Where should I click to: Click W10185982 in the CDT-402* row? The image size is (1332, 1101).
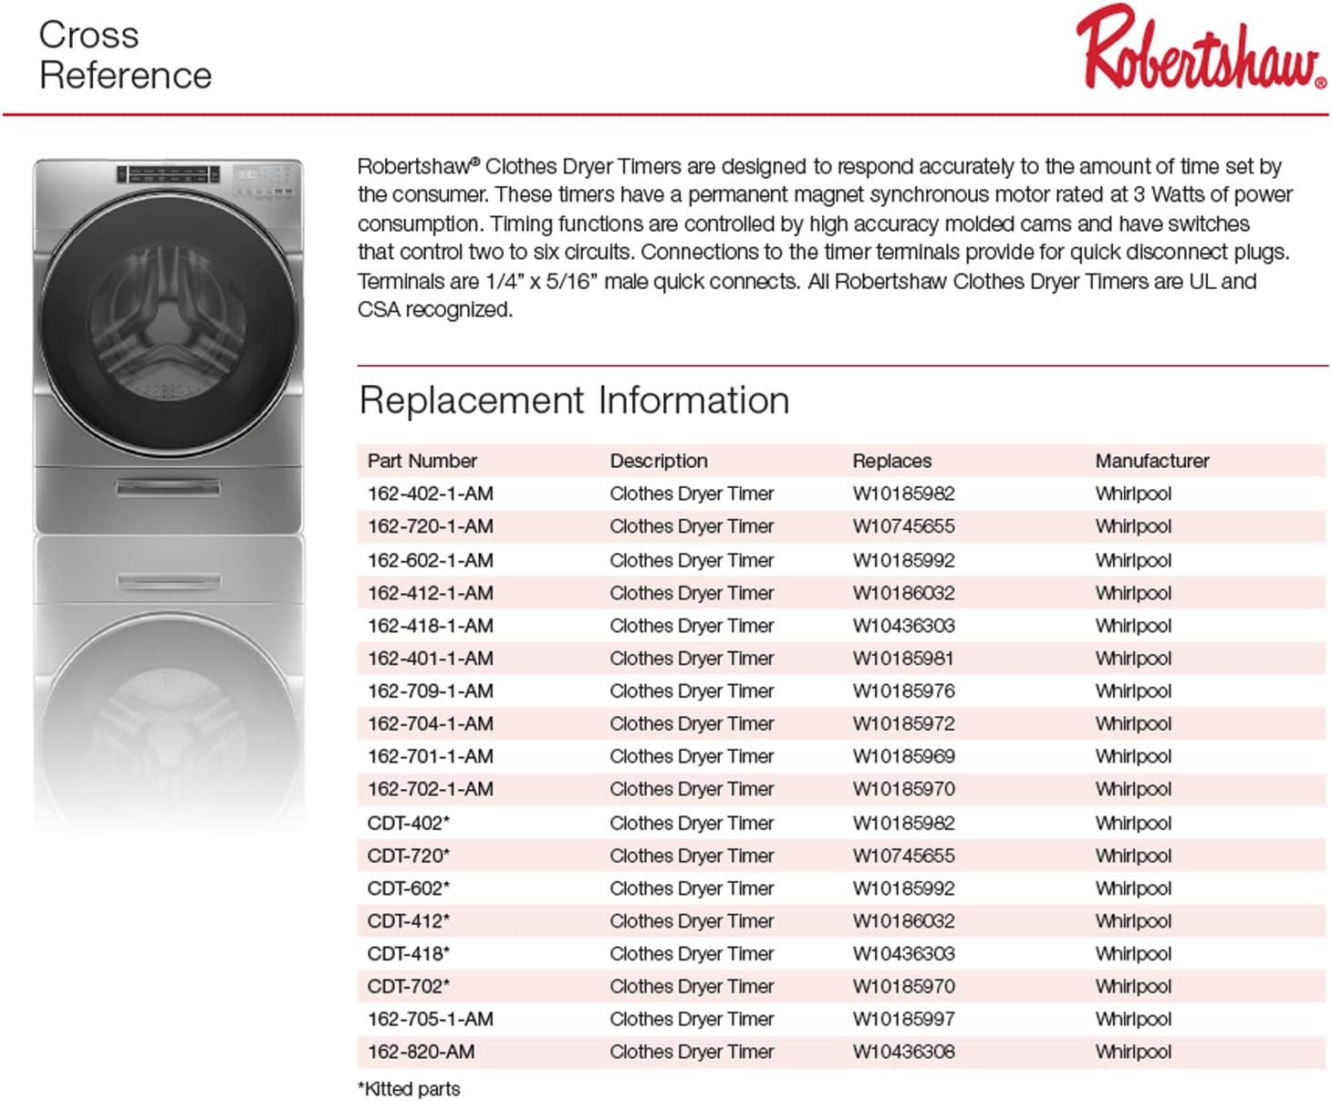point(904,823)
